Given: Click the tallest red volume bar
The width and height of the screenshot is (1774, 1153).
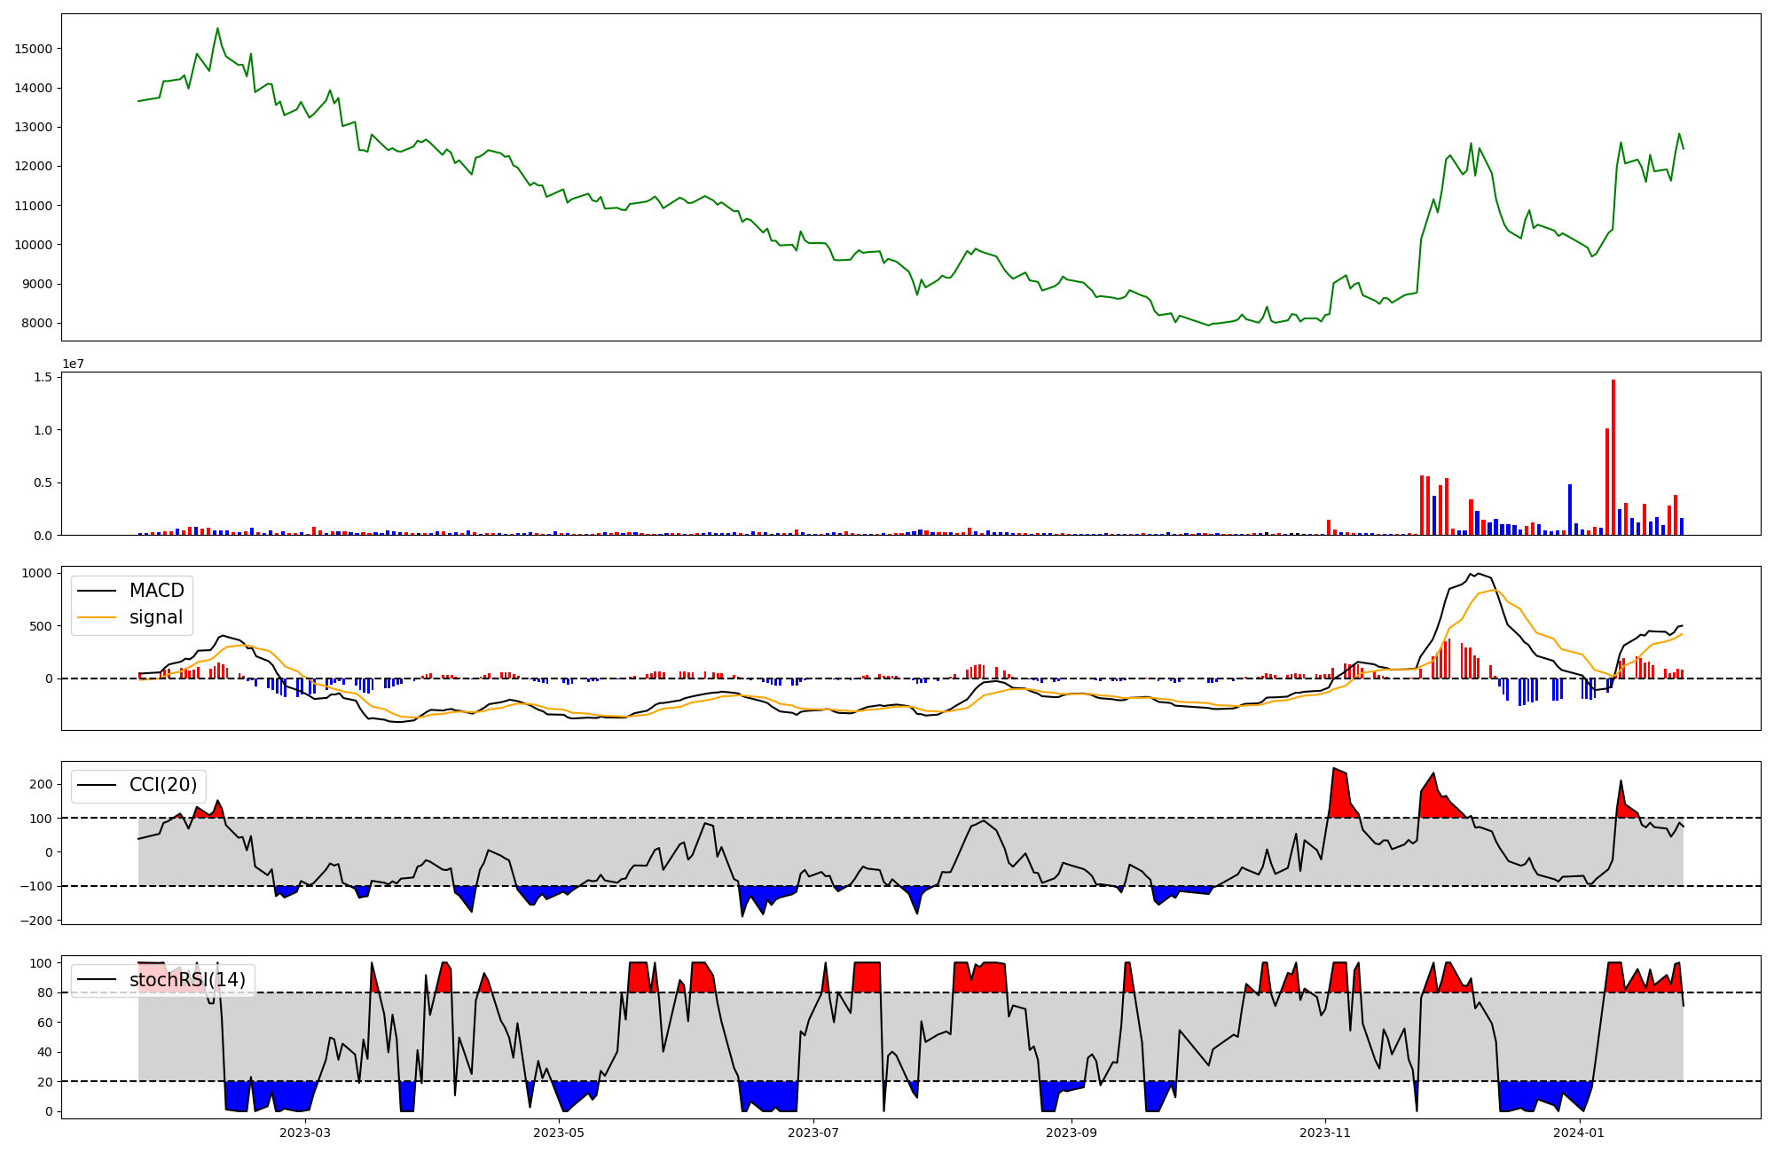Looking at the screenshot, I should tap(1613, 457).
